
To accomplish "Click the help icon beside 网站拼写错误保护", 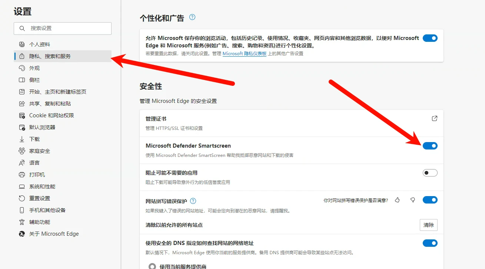I will click(x=193, y=201).
